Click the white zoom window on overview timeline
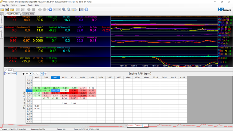The width and height of the screenshot is (233, 131). [138, 126]
